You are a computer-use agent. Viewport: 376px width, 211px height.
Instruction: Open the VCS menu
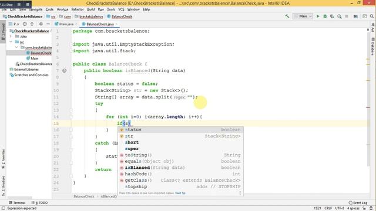point(121,9)
